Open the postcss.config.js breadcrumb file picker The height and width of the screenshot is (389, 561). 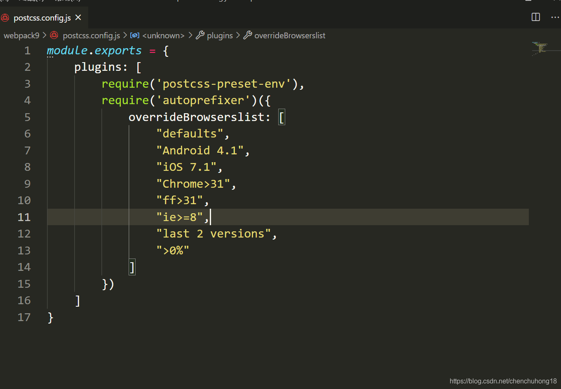click(x=91, y=35)
